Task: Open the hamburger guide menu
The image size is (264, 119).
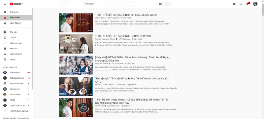Action: (x=5, y=4)
